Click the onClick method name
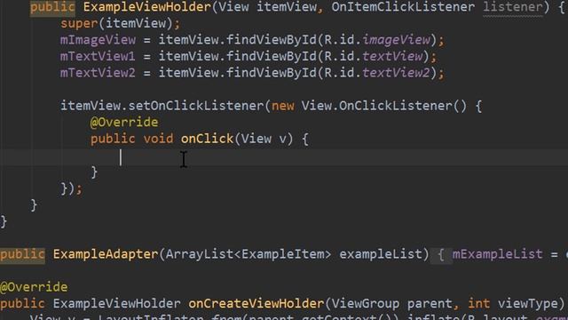 click(x=207, y=139)
